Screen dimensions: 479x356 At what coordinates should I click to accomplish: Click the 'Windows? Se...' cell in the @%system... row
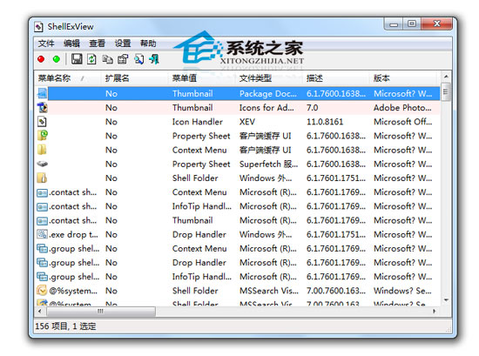tap(402, 291)
